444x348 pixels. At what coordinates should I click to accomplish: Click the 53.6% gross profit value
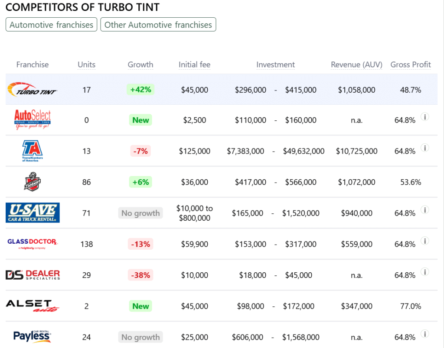click(410, 182)
